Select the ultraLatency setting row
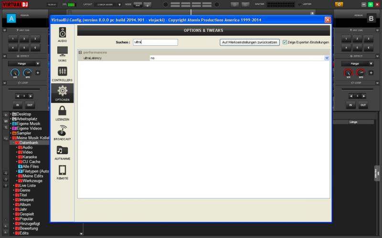 coord(204,58)
